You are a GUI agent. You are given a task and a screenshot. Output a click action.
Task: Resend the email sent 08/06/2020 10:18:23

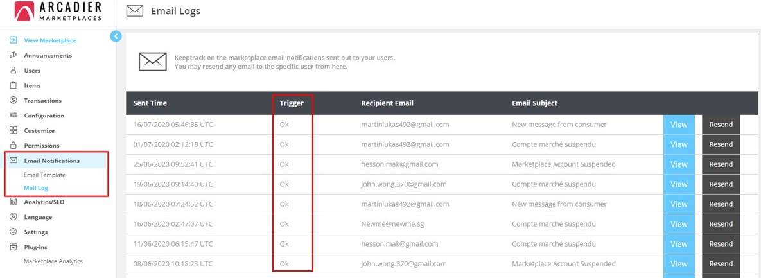[721, 263]
